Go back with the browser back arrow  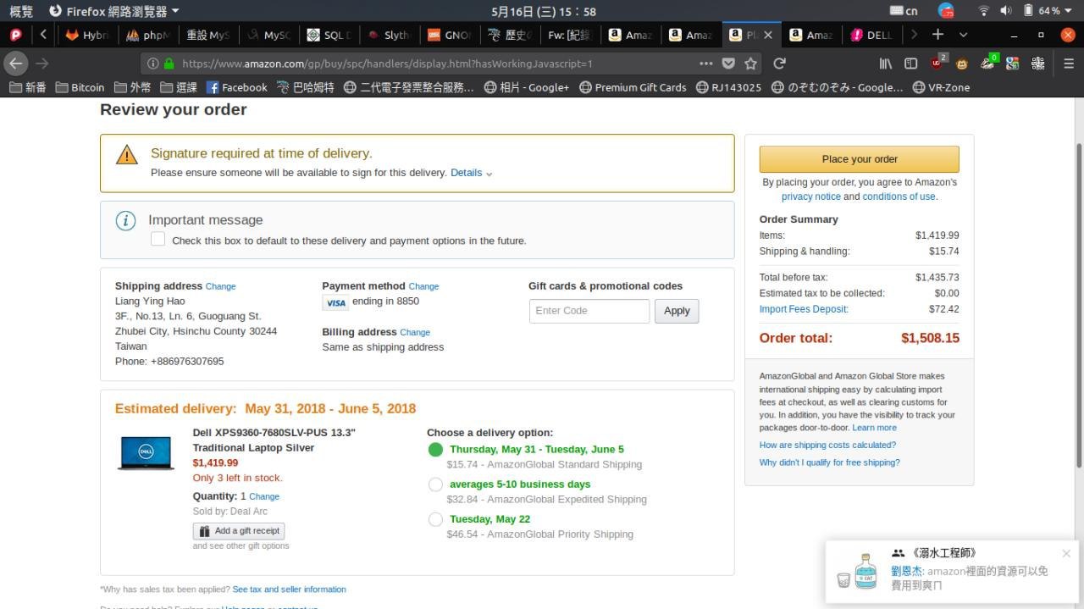pos(16,64)
